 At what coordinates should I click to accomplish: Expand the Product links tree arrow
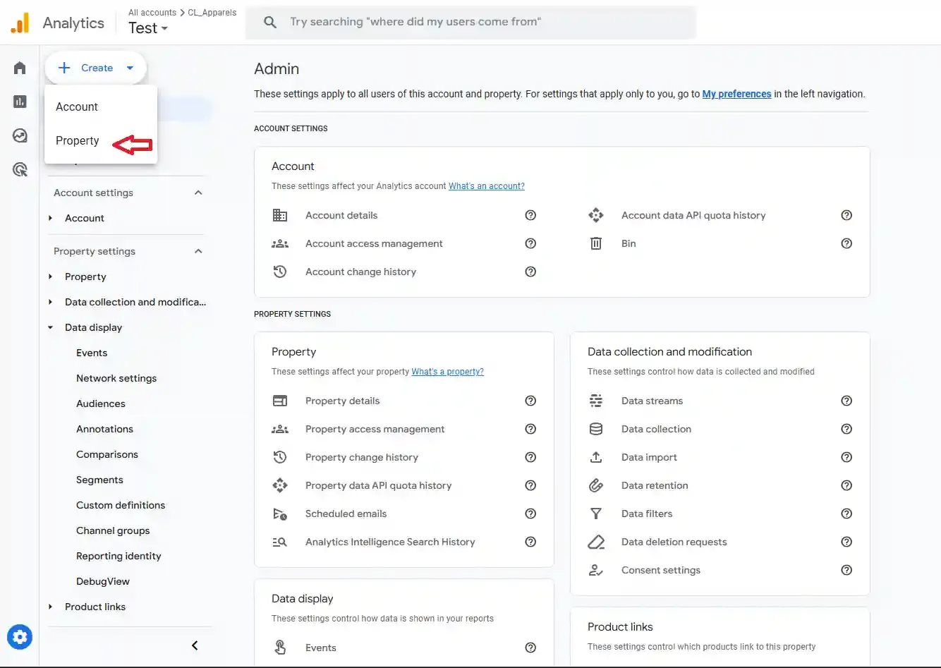coord(50,607)
